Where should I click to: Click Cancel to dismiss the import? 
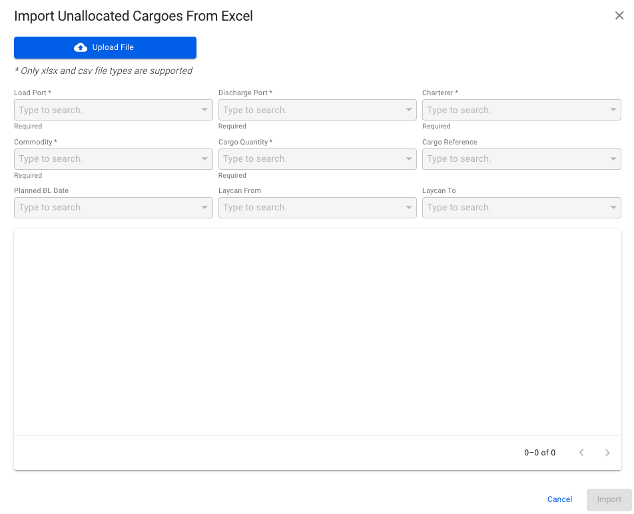pos(559,499)
